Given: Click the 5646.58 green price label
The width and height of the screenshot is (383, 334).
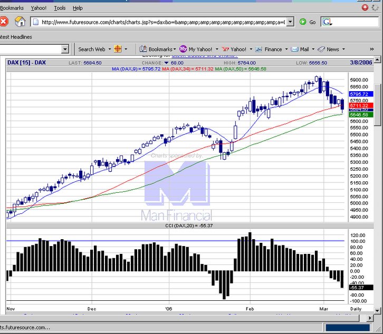Looking at the screenshot, I should 361,115.
